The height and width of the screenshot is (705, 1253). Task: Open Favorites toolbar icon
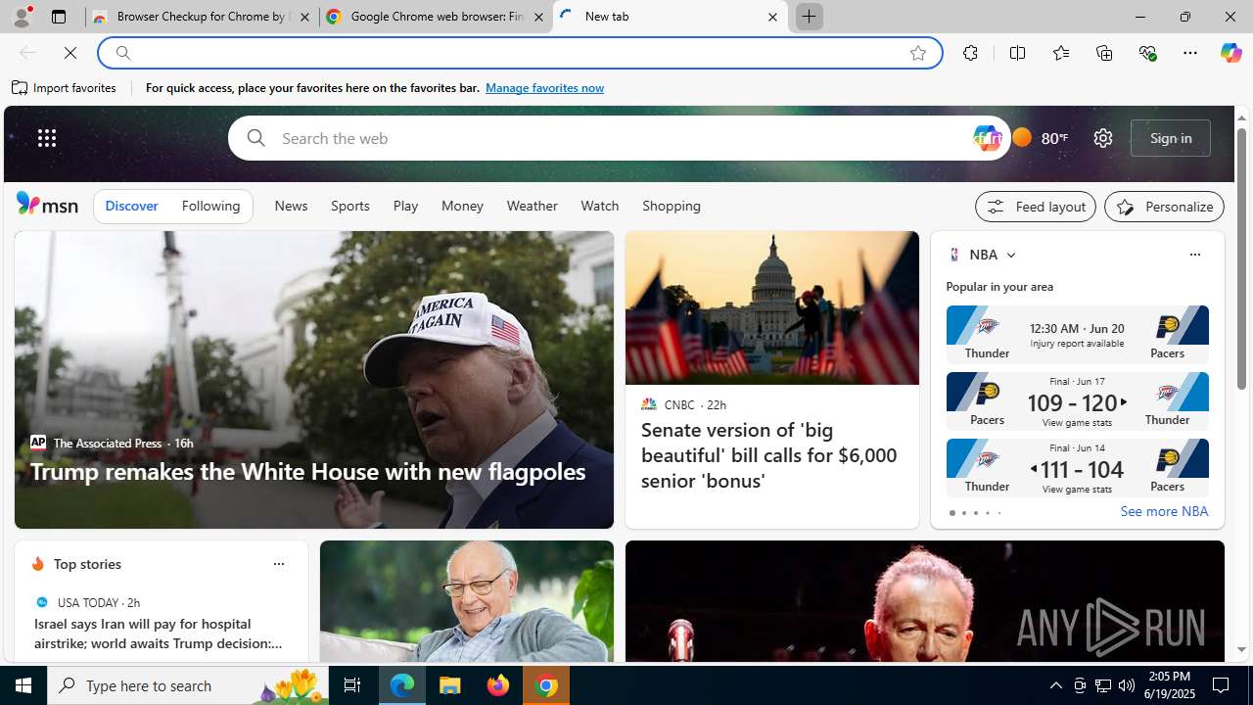click(x=1060, y=53)
